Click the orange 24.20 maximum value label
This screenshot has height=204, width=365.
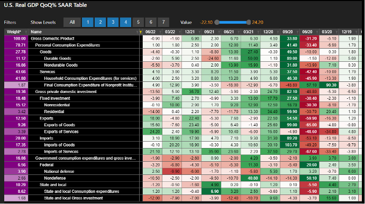click(258, 22)
